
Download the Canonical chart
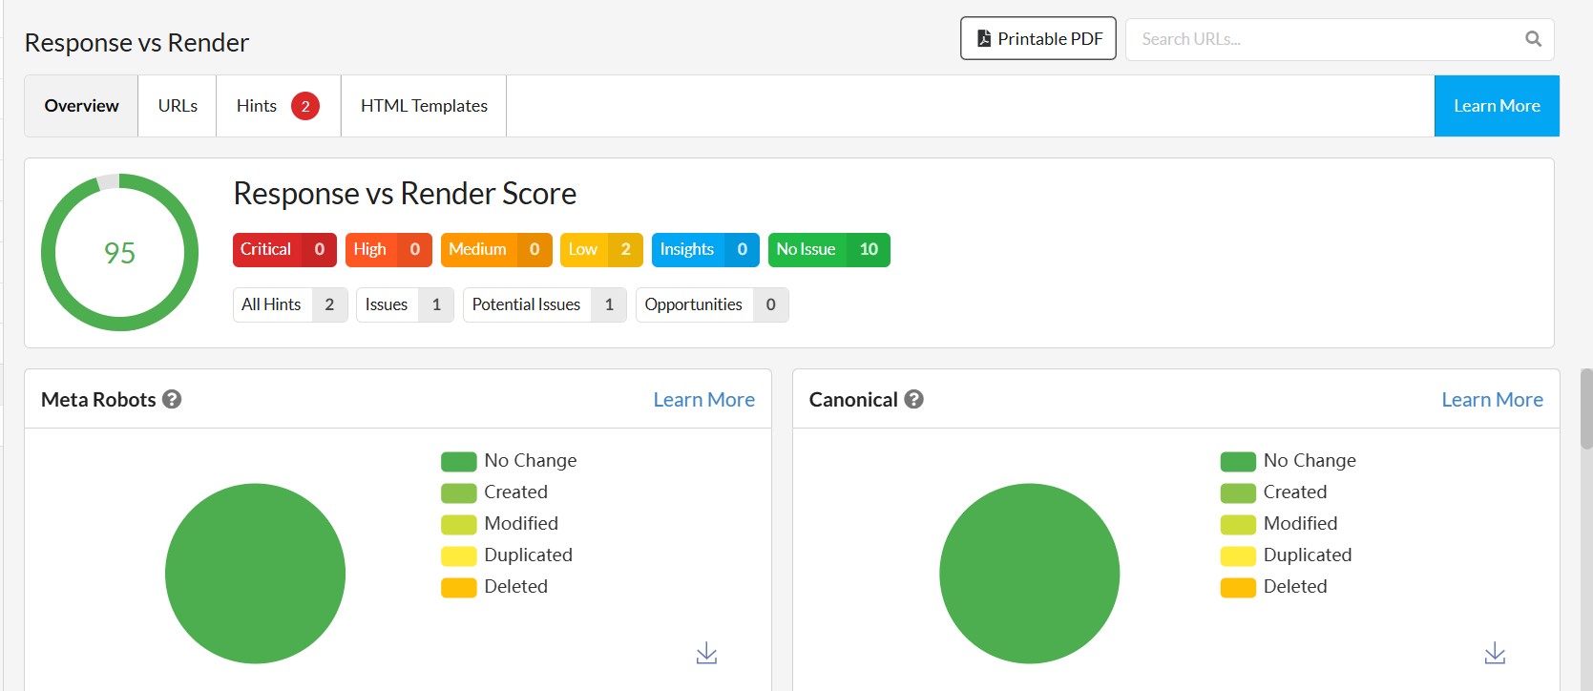pos(1495,653)
